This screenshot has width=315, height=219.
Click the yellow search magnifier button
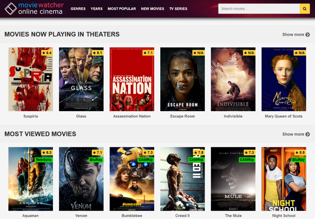click(305, 9)
